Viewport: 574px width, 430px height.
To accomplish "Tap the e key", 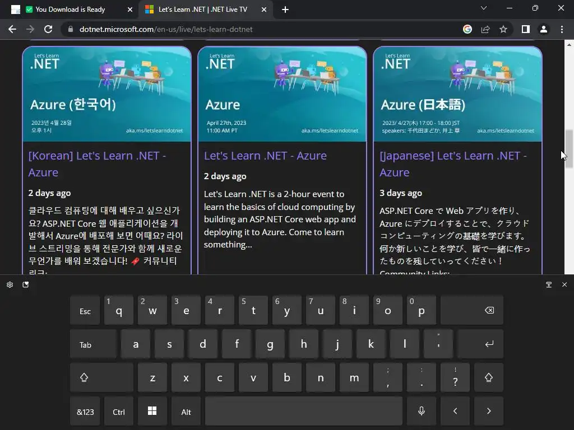I will click(186, 310).
